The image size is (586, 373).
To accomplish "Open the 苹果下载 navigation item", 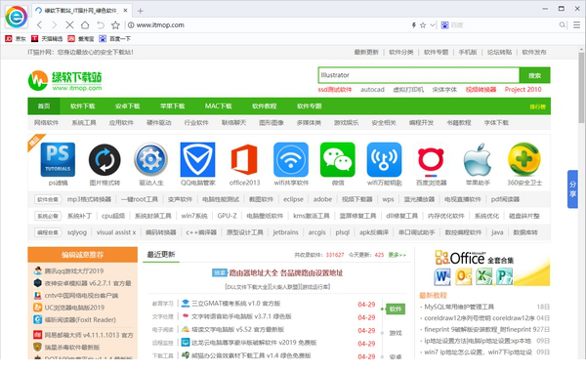I will [x=172, y=106].
